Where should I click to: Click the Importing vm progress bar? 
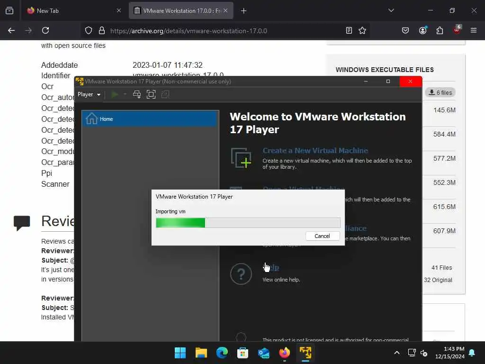pyautogui.click(x=248, y=223)
